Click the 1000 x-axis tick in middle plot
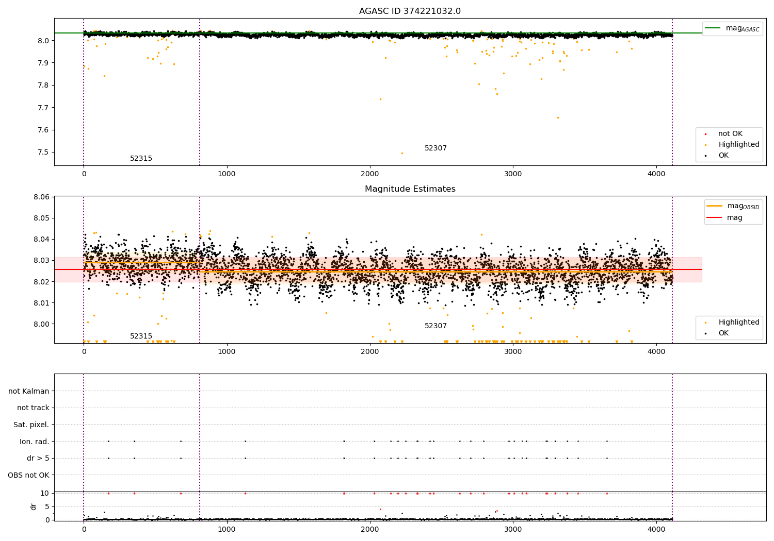Screen dimensions: 774x541 227,352
